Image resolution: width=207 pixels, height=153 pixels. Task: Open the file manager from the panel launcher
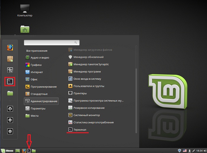coord(34,151)
